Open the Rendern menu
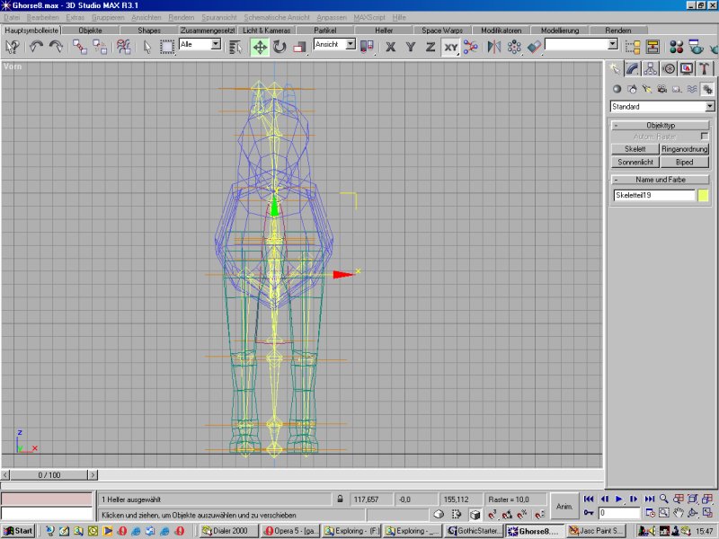 [182, 17]
